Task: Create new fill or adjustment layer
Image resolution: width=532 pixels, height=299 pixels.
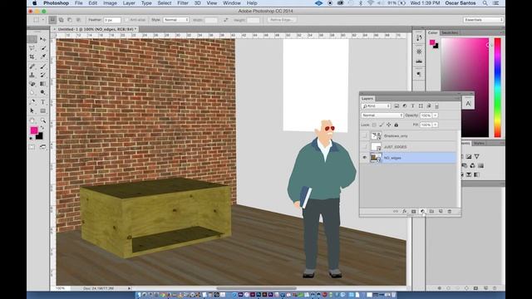Action: tap(422, 211)
